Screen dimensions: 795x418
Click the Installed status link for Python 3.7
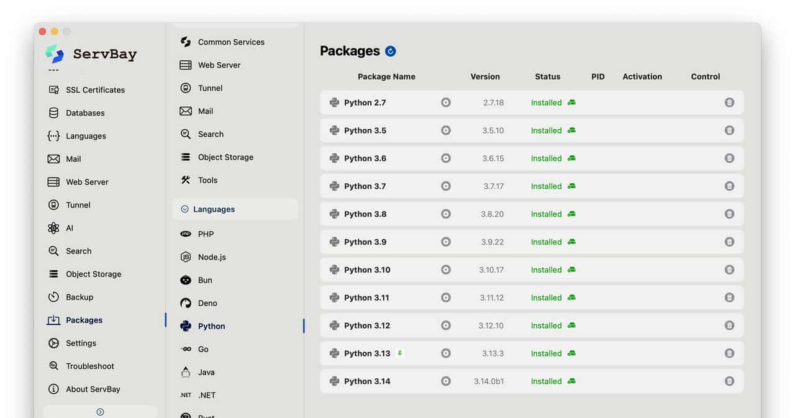click(546, 186)
